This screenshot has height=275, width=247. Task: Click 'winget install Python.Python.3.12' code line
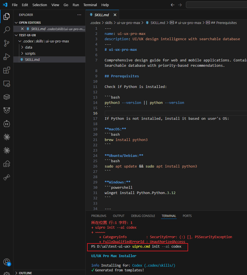tap(140, 193)
